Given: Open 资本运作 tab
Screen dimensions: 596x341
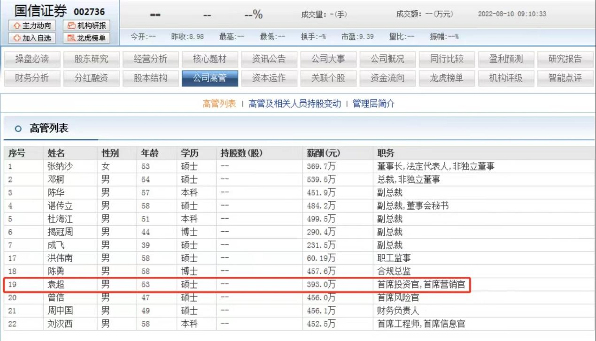Looking at the screenshot, I should pyautogui.click(x=269, y=78).
